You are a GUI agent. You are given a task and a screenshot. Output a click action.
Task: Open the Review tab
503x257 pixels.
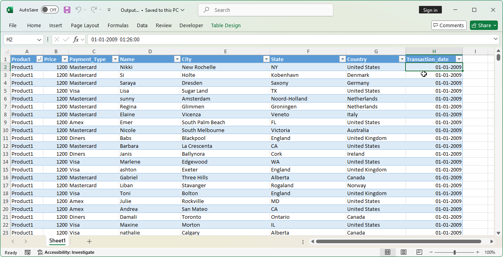click(163, 25)
